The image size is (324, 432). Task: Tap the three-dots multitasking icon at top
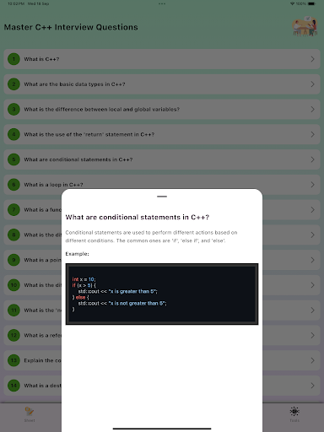coord(162,3)
